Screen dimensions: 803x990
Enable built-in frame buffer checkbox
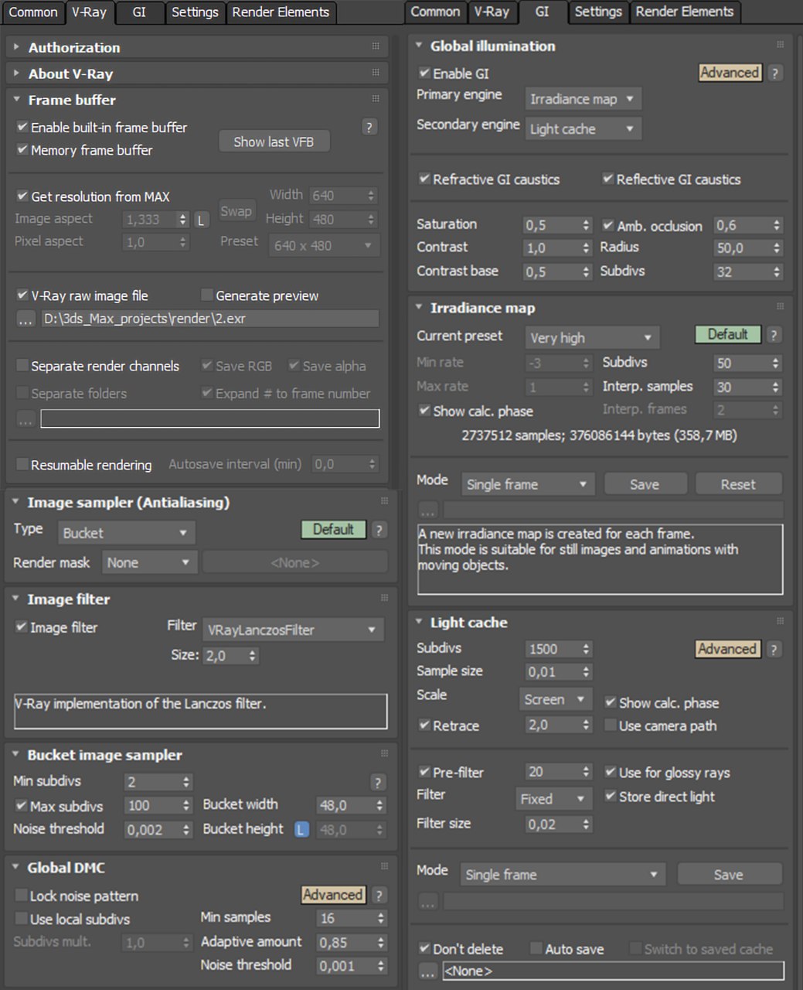pyautogui.click(x=22, y=127)
